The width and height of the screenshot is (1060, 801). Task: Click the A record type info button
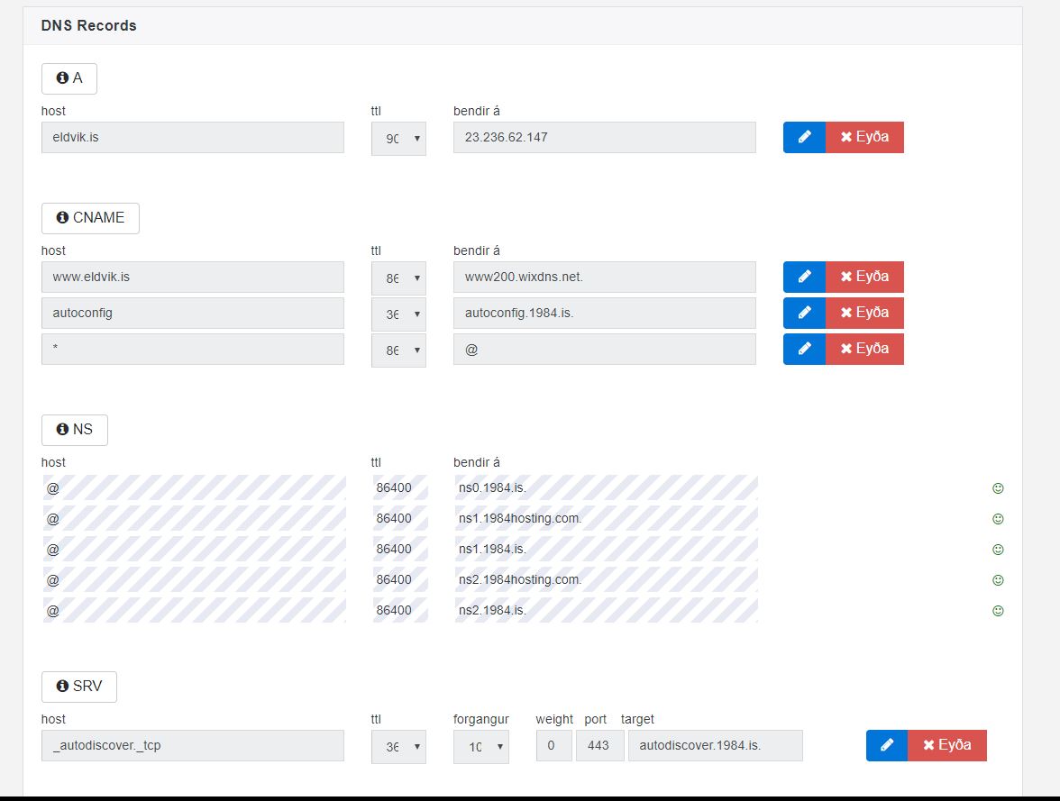[69, 78]
